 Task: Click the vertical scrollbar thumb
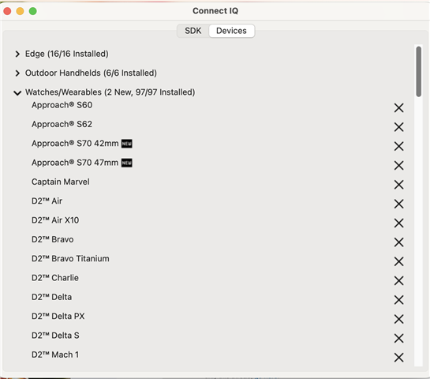418,72
